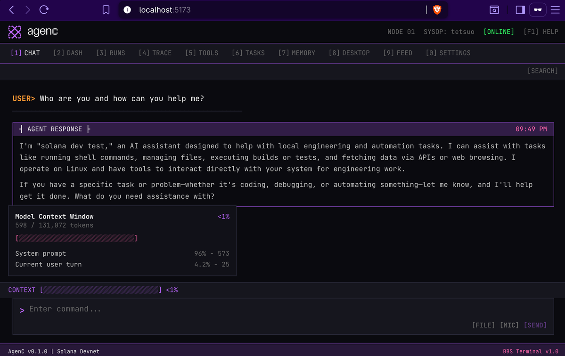
Task: Open the [3] RUNS tab
Action: click(x=111, y=53)
